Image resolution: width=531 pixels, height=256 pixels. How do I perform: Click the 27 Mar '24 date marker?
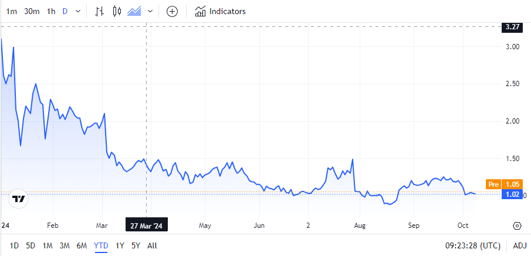[145, 226]
